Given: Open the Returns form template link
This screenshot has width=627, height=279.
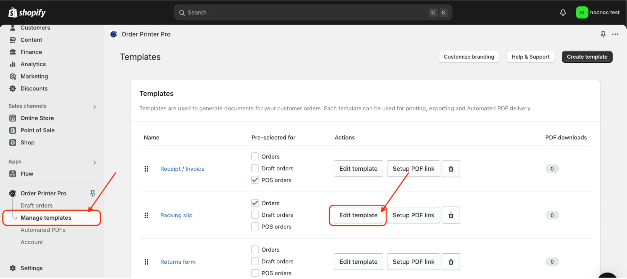Looking at the screenshot, I should pyautogui.click(x=178, y=262).
